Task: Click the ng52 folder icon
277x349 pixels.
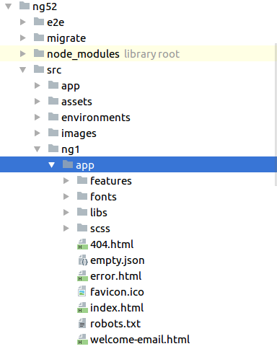Action: click(x=25, y=6)
